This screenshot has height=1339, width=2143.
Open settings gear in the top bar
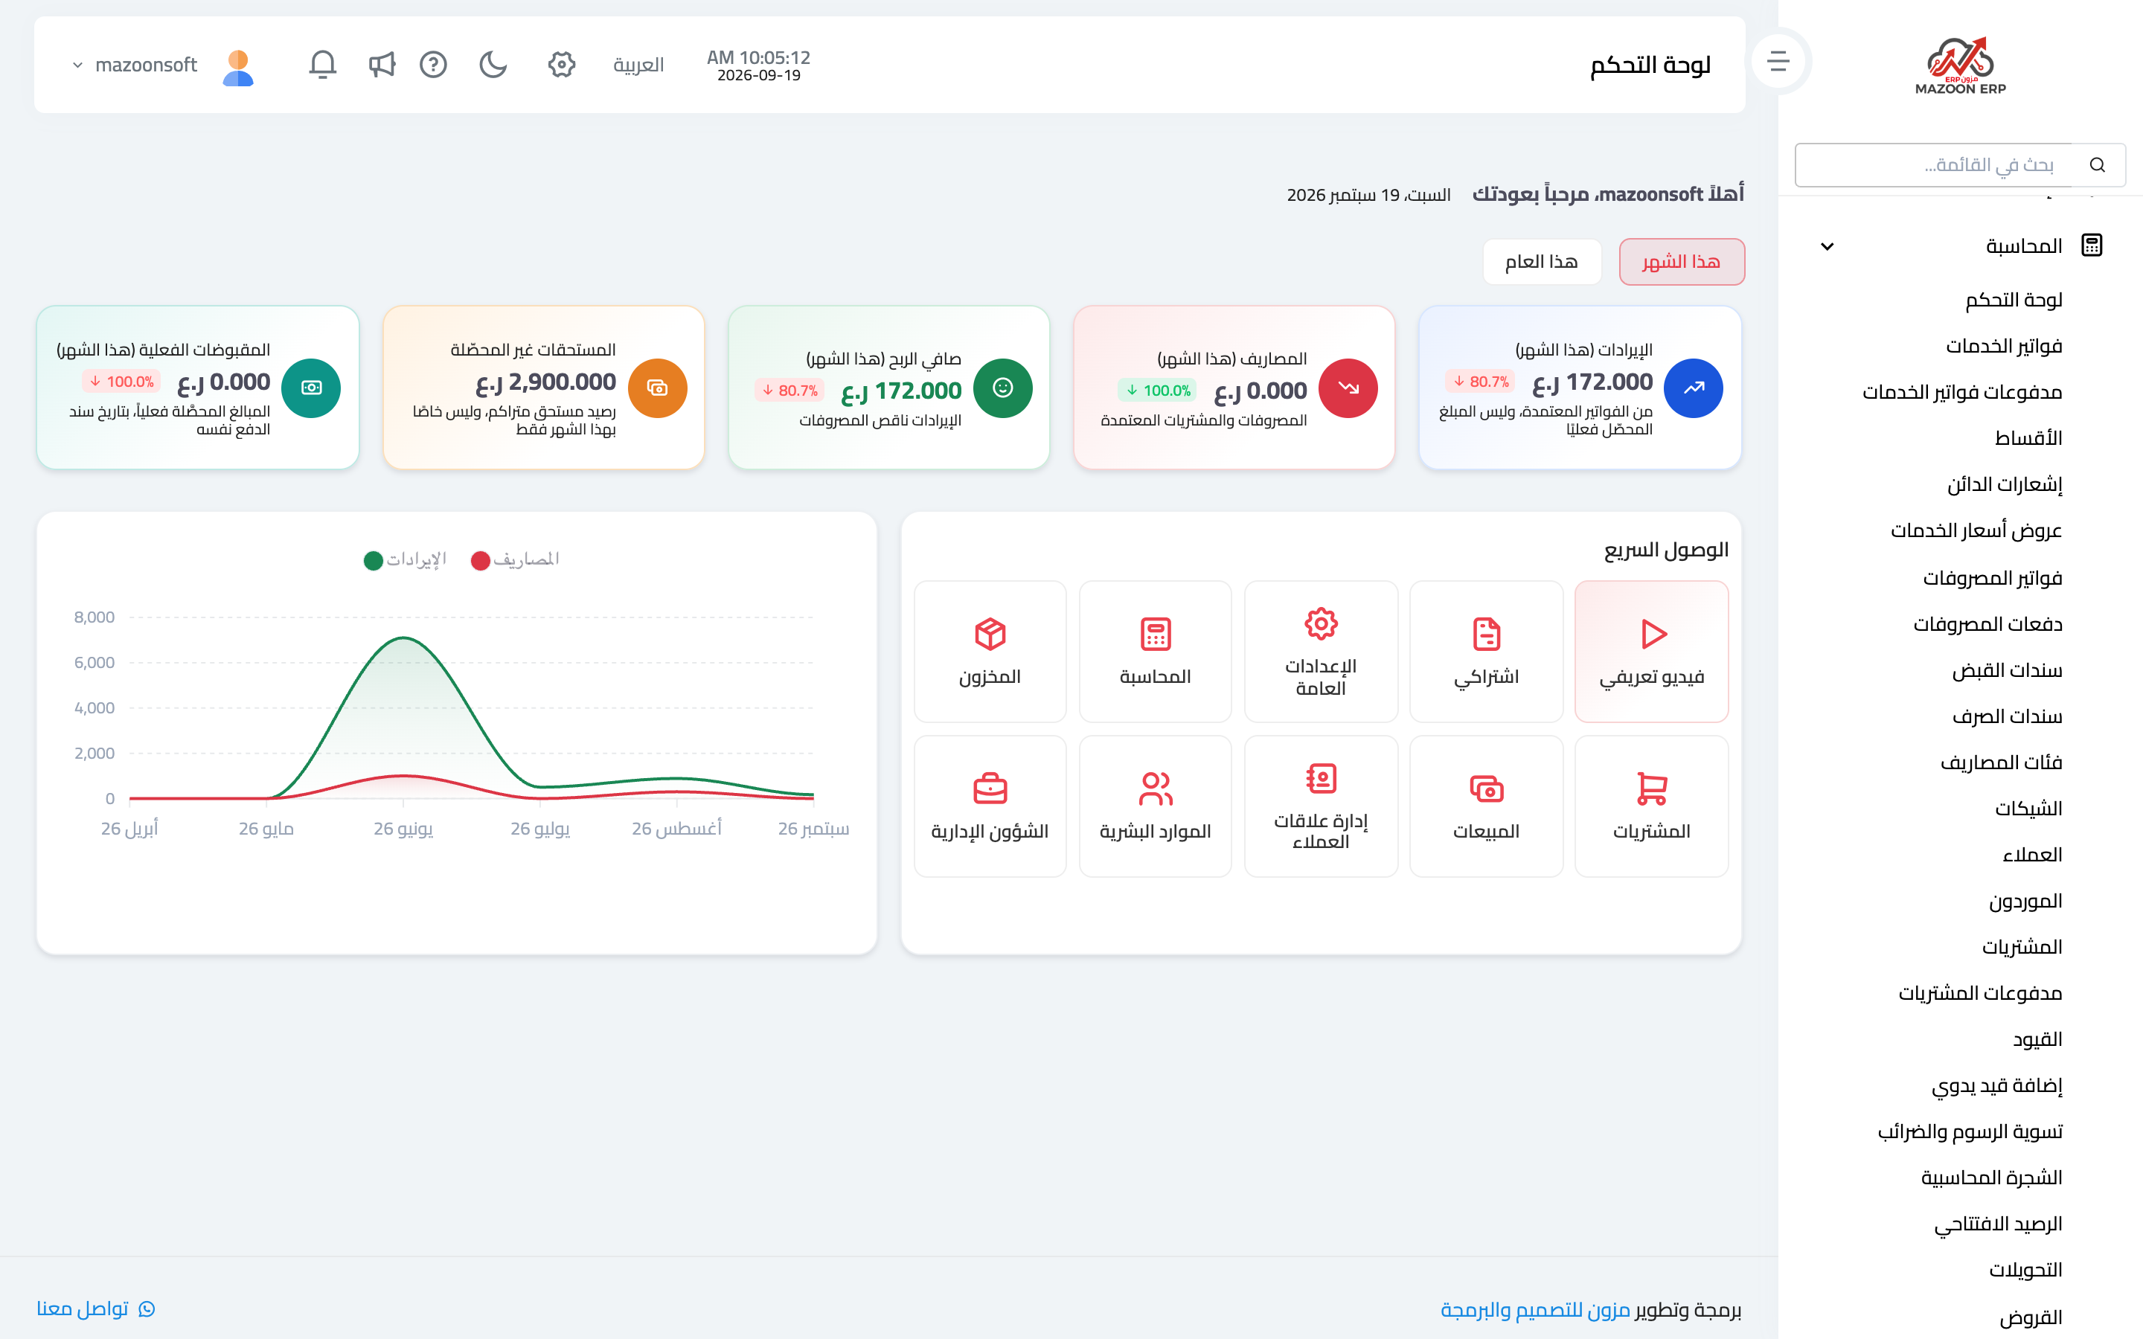(562, 65)
